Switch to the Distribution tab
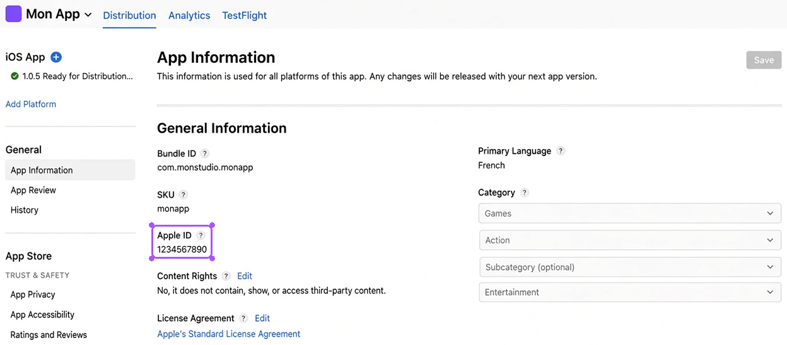Screen dimensions: 787x345 point(129,15)
